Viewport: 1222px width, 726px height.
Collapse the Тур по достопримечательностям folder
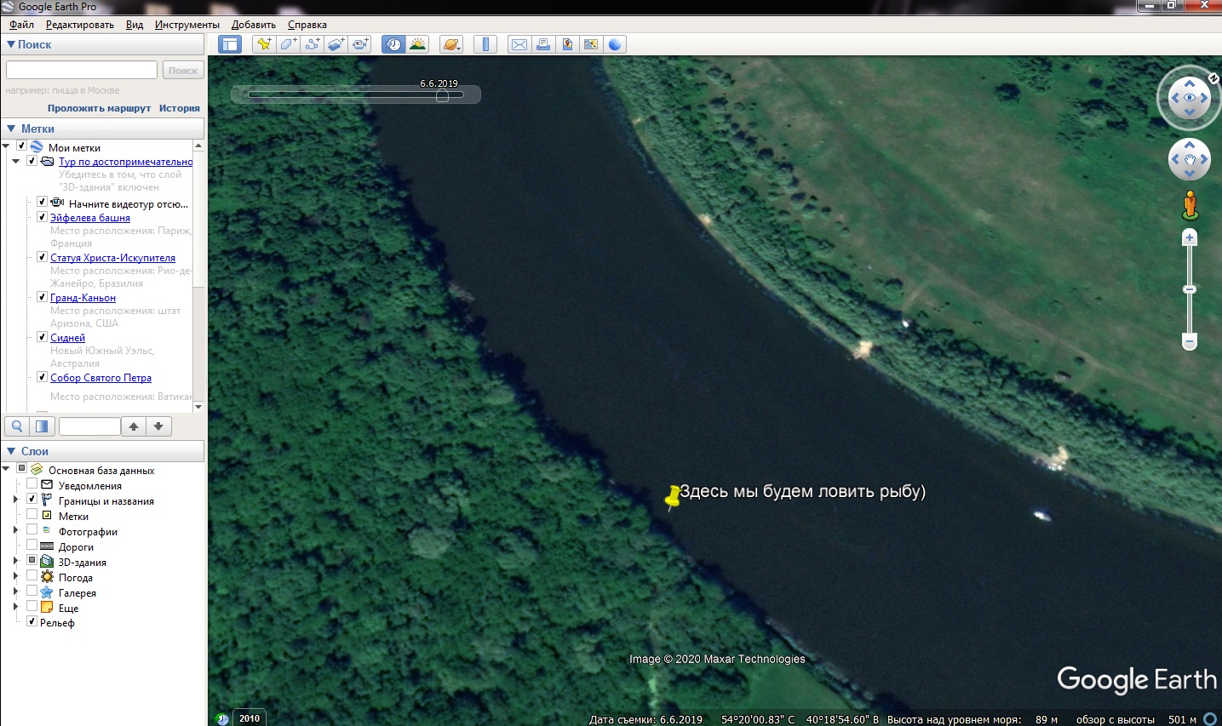tap(16, 161)
